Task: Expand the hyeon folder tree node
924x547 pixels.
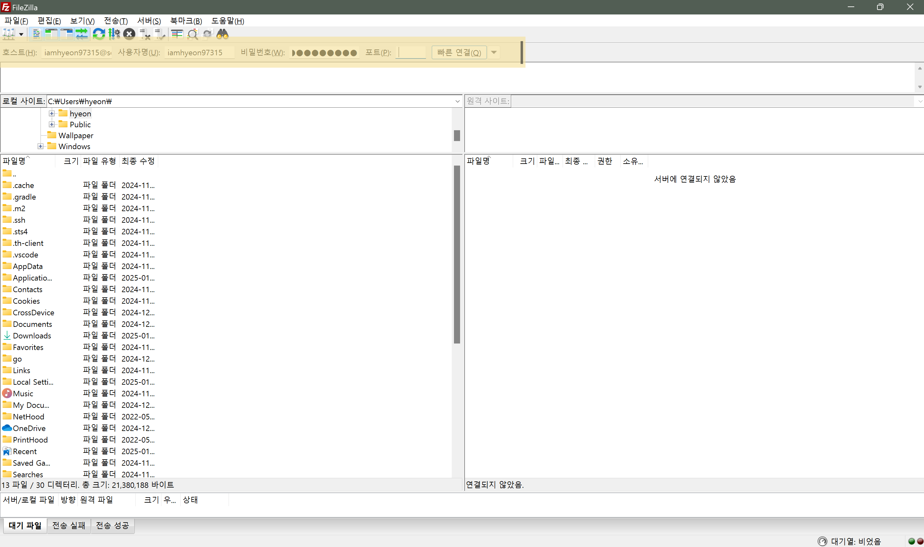Action: click(52, 113)
